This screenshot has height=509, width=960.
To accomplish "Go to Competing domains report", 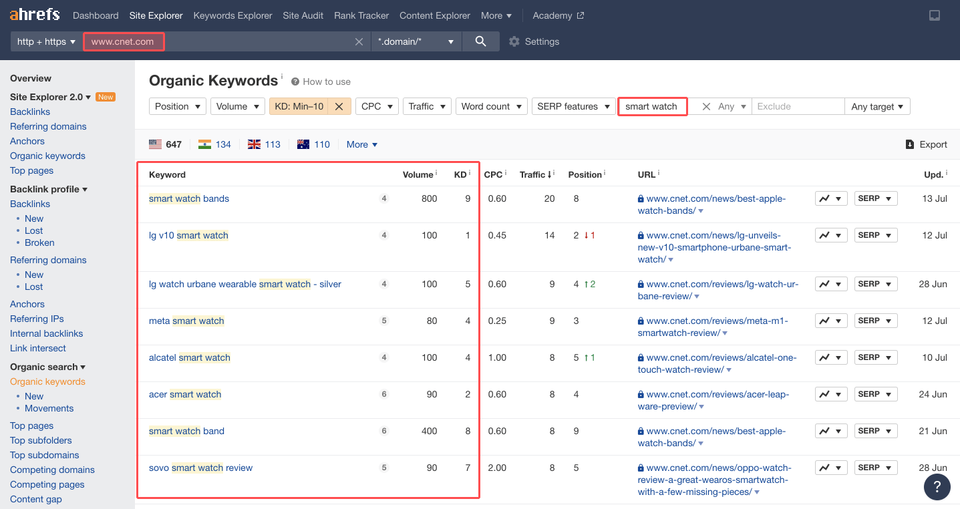I will (x=52, y=470).
